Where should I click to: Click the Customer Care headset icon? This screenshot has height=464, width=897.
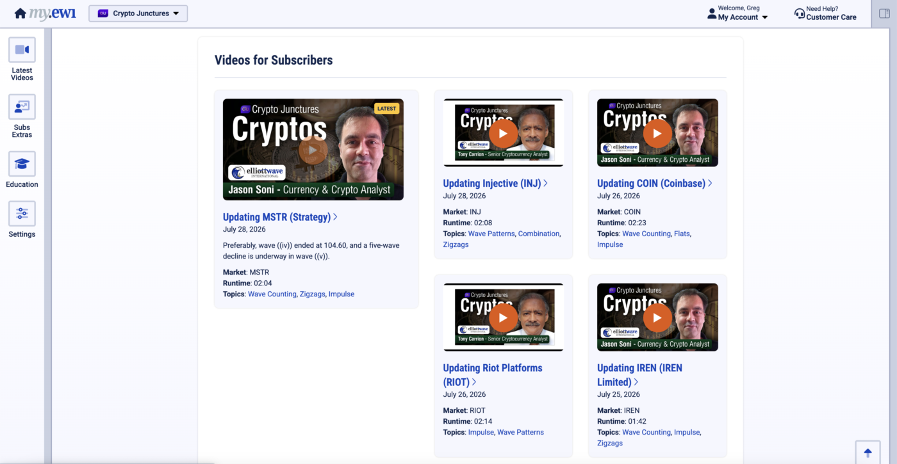point(799,13)
